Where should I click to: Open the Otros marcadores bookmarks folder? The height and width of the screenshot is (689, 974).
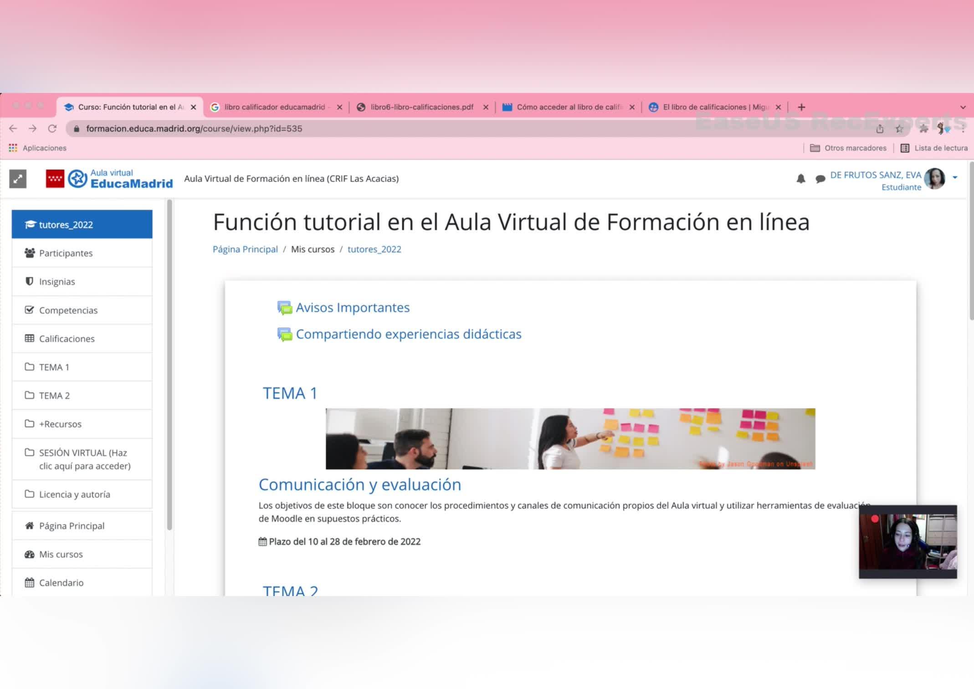849,148
